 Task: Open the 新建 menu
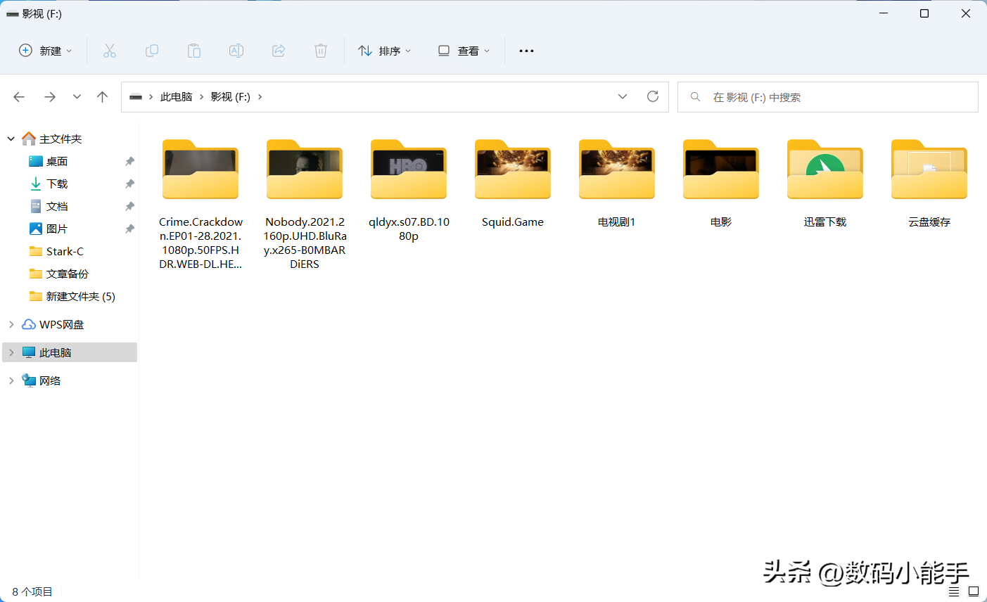point(46,51)
